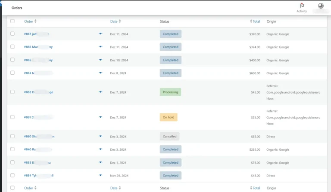The height and width of the screenshot is (192, 331).
Task: Sort by Order column in header
Action: click(x=30, y=21)
